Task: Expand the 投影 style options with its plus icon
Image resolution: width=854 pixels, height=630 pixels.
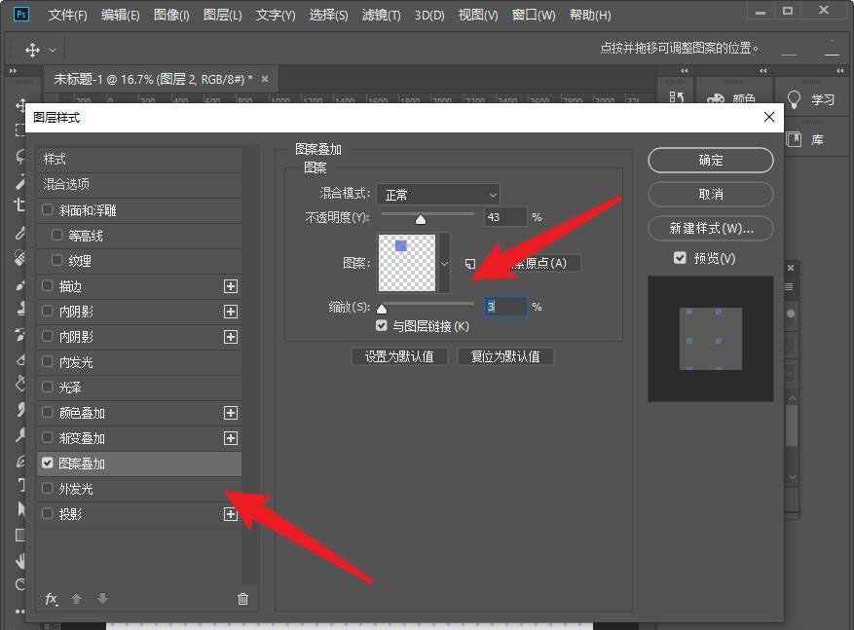Action: 231,514
